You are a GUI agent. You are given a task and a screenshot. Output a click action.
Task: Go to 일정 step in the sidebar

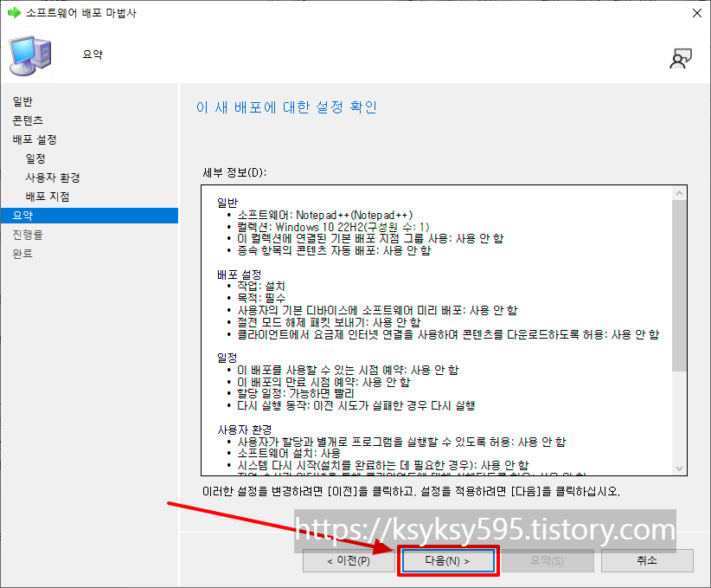35,158
